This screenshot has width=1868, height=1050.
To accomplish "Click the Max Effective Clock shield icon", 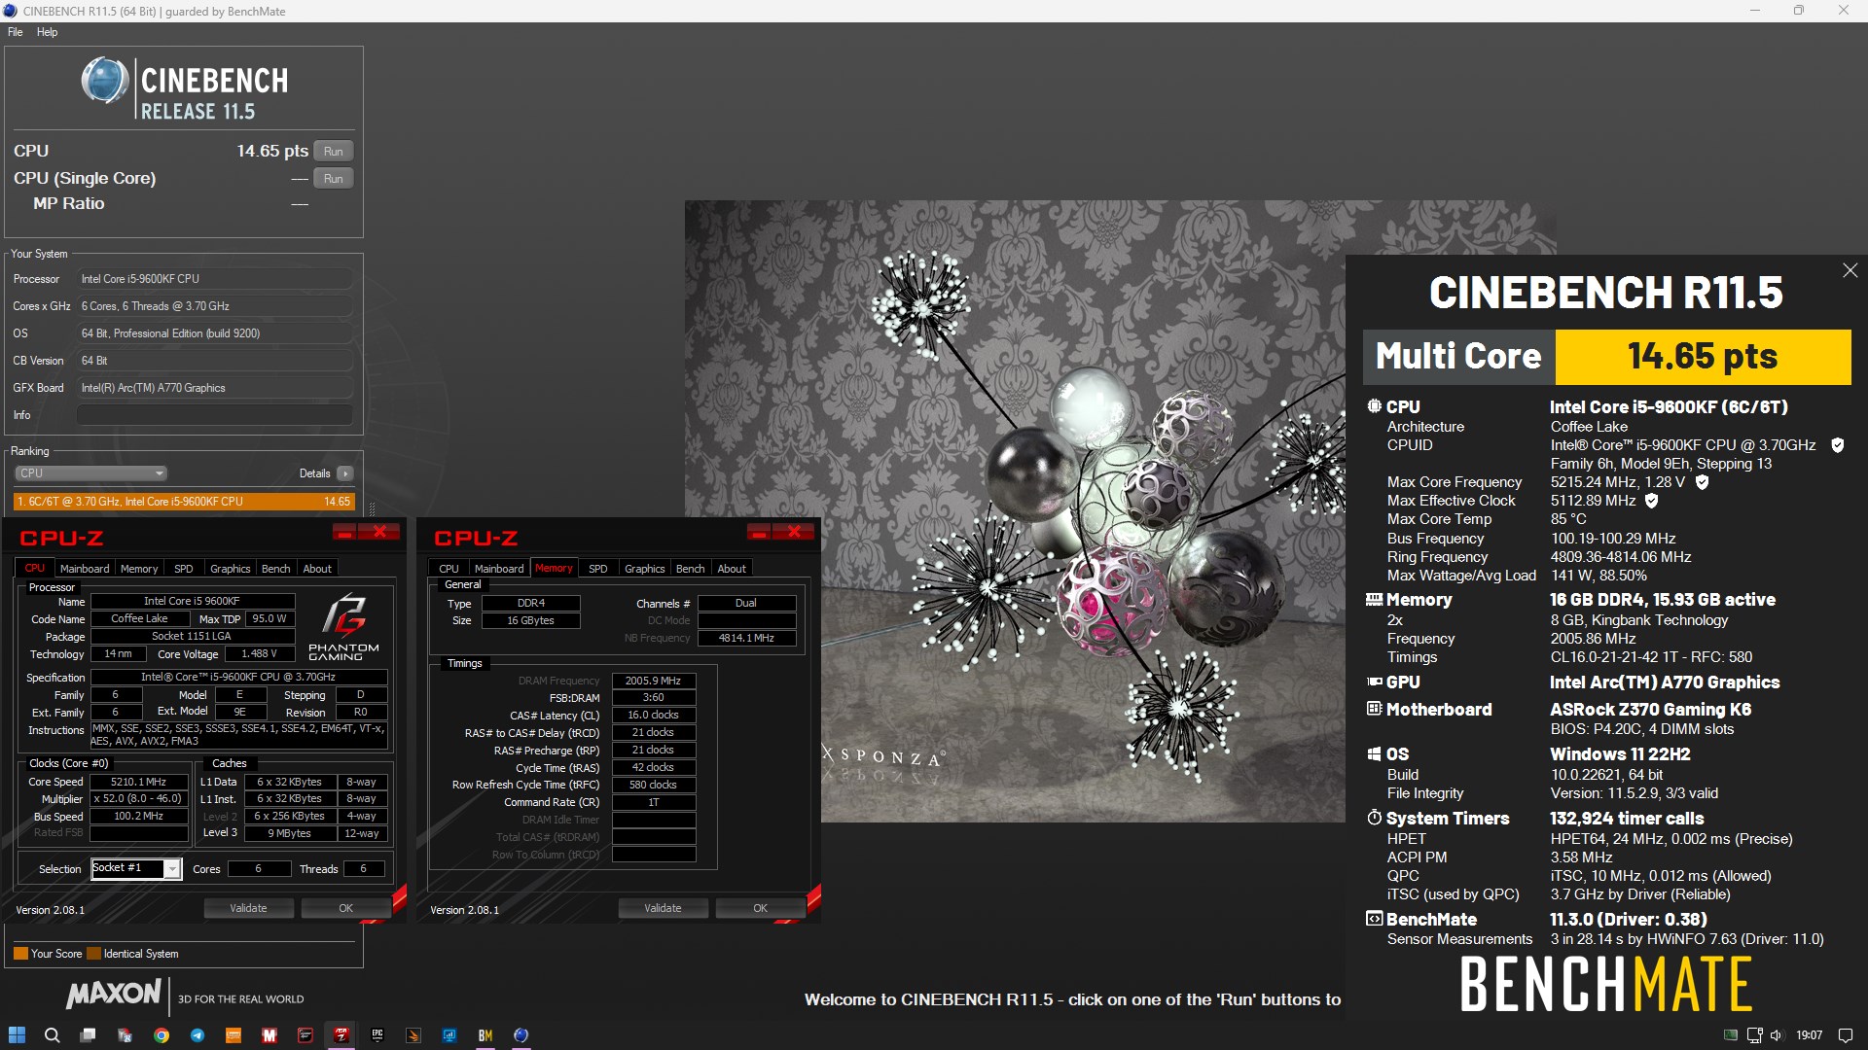I will click(1651, 501).
